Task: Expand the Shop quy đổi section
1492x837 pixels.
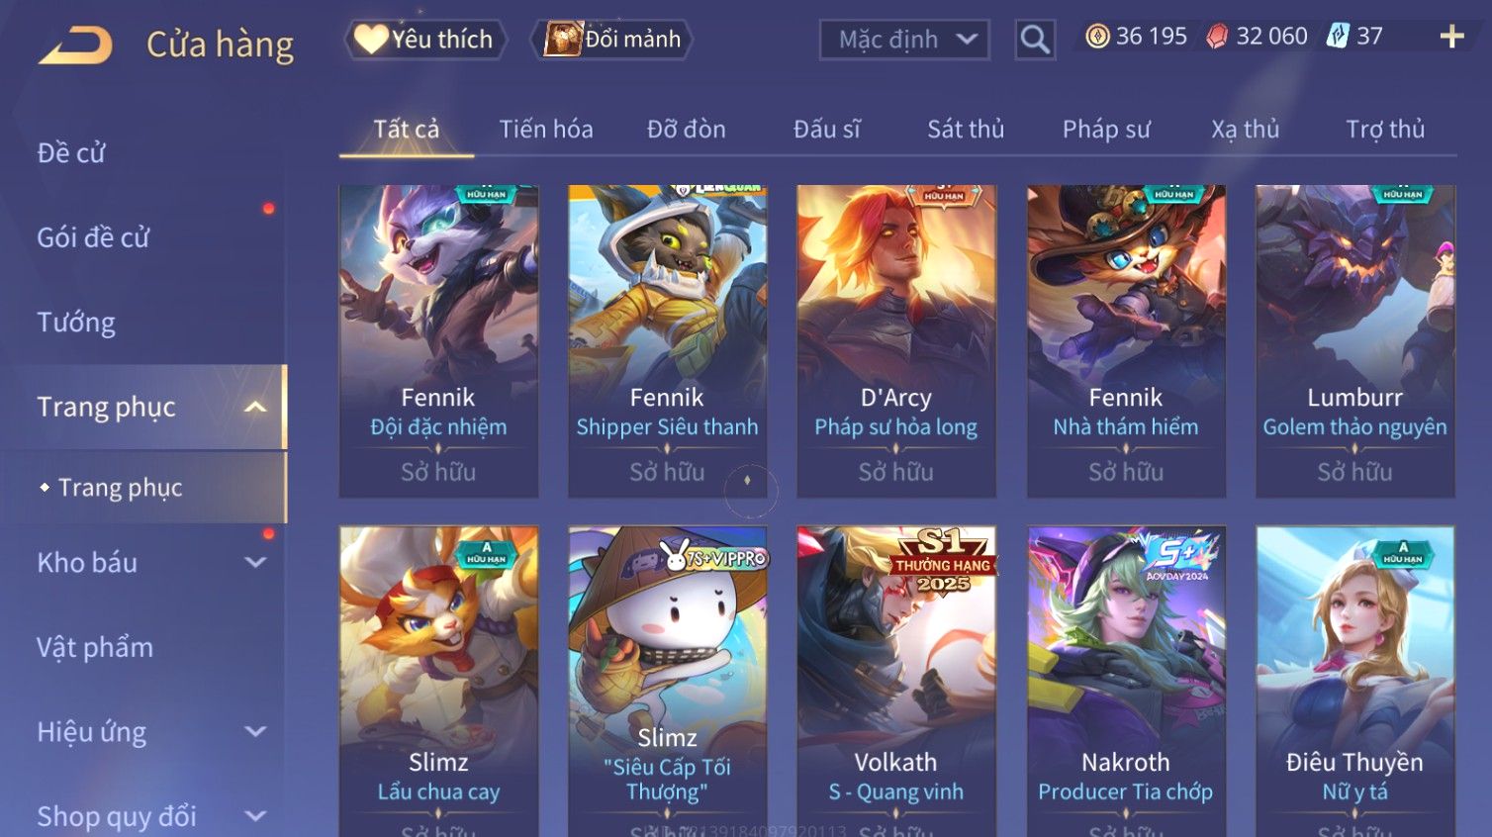Action: (255, 817)
